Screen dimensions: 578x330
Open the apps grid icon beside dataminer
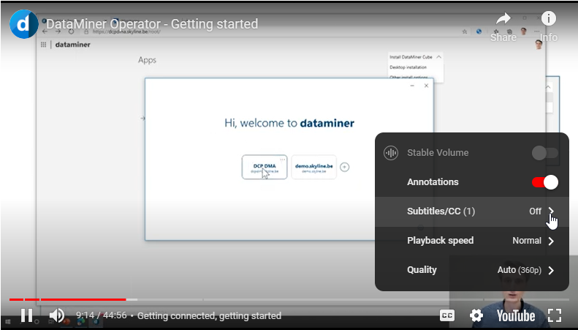pos(44,45)
